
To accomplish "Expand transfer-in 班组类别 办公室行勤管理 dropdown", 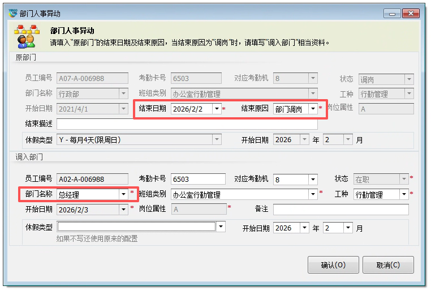I will (x=313, y=194).
